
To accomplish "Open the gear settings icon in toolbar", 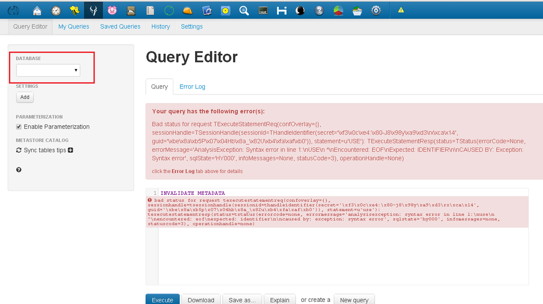I will (x=376, y=11).
